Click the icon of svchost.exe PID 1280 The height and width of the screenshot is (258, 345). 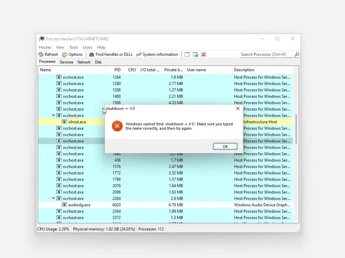(x=59, y=83)
